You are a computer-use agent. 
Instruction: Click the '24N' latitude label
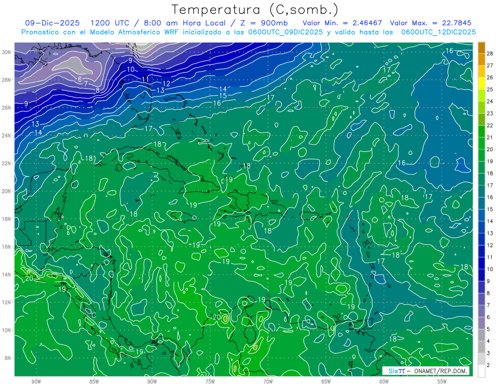7,135
